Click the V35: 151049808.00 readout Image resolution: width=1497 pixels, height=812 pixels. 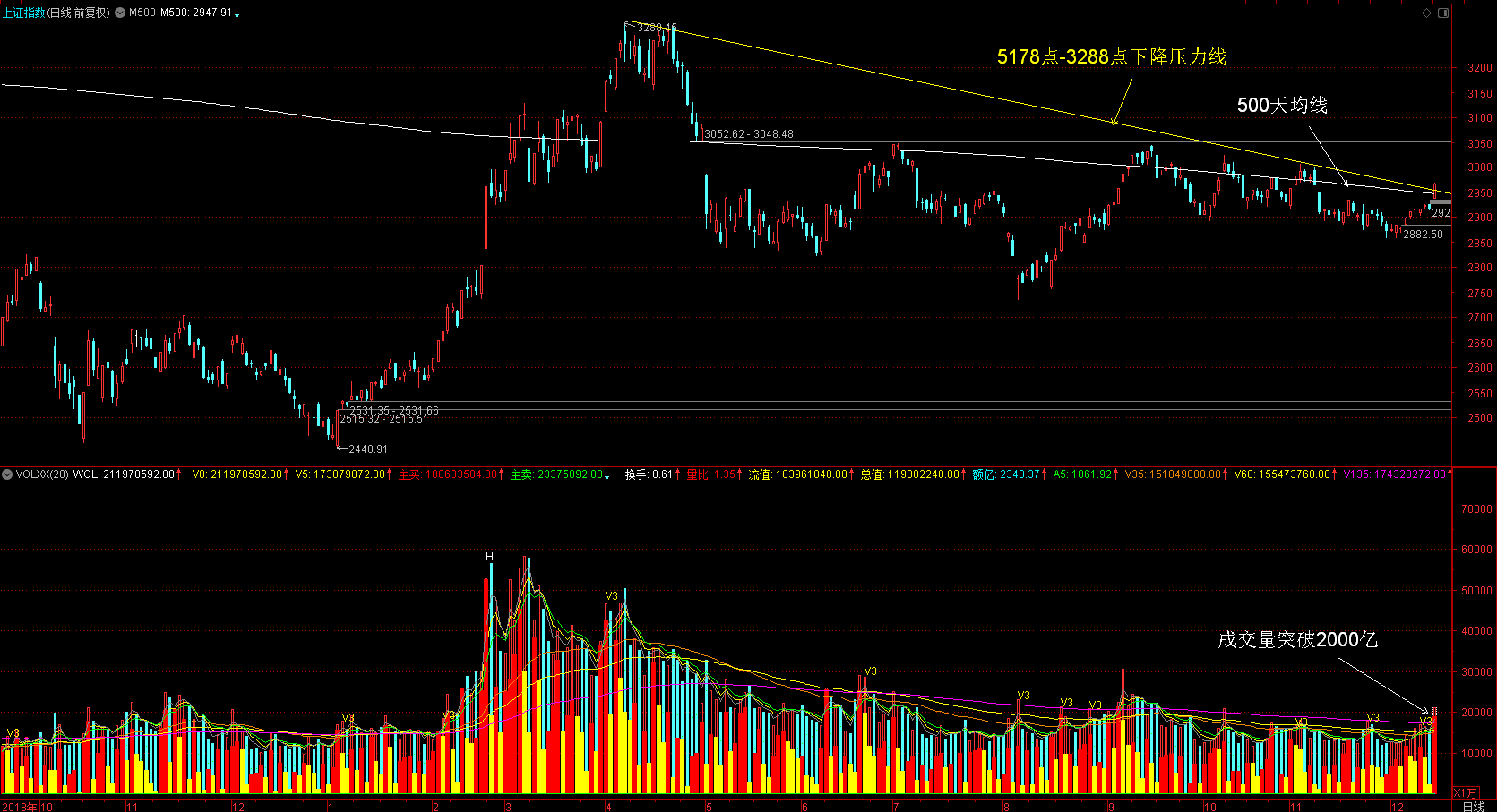click(x=1174, y=474)
